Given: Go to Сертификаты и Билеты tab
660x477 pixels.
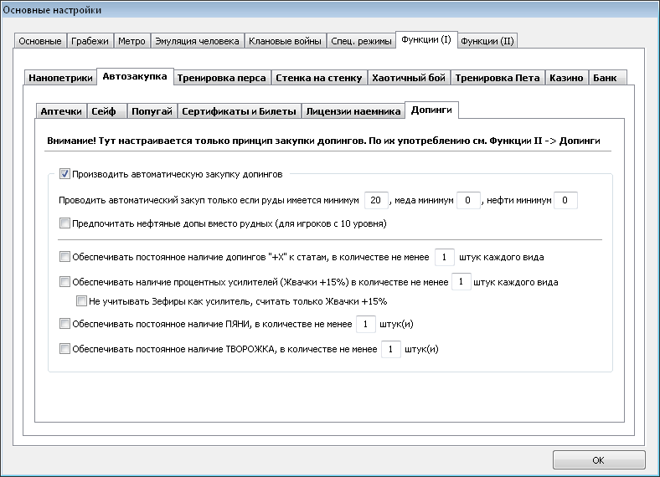Looking at the screenshot, I should [239, 111].
